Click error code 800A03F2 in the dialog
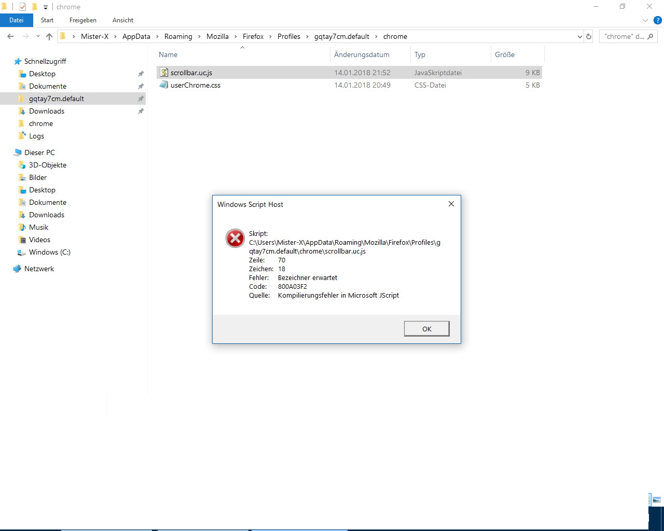664x531 pixels. [x=293, y=286]
